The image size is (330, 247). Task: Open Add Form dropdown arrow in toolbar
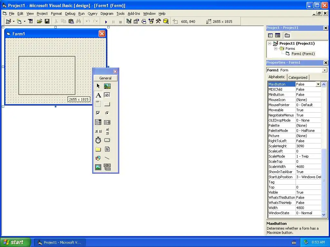click(x=24, y=22)
